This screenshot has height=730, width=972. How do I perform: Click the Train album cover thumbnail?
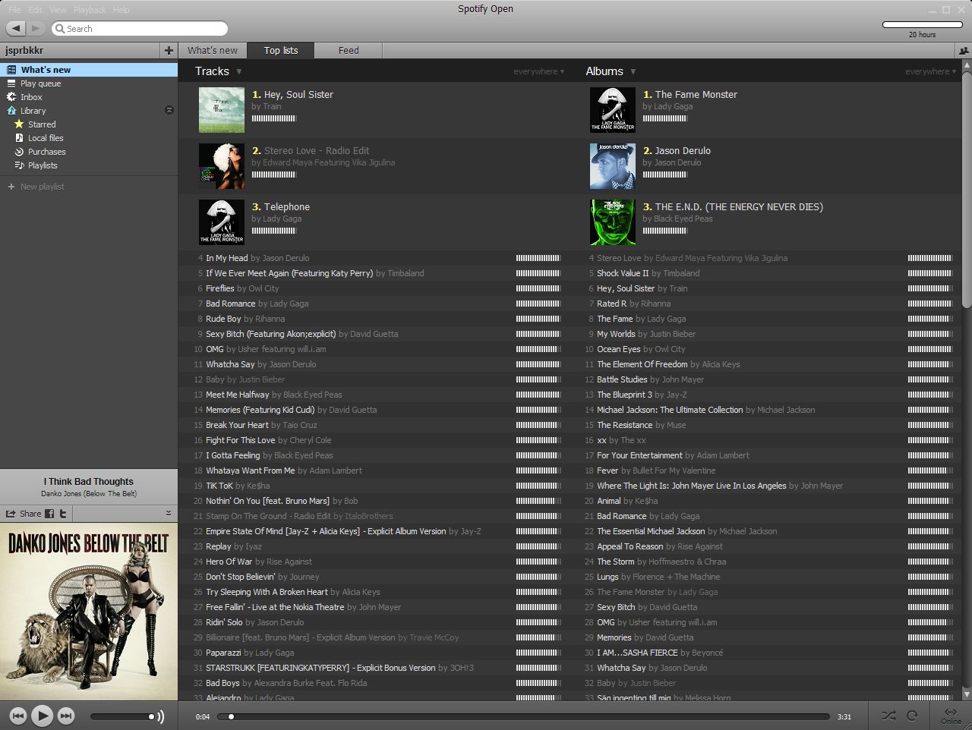click(x=221, y=110)
